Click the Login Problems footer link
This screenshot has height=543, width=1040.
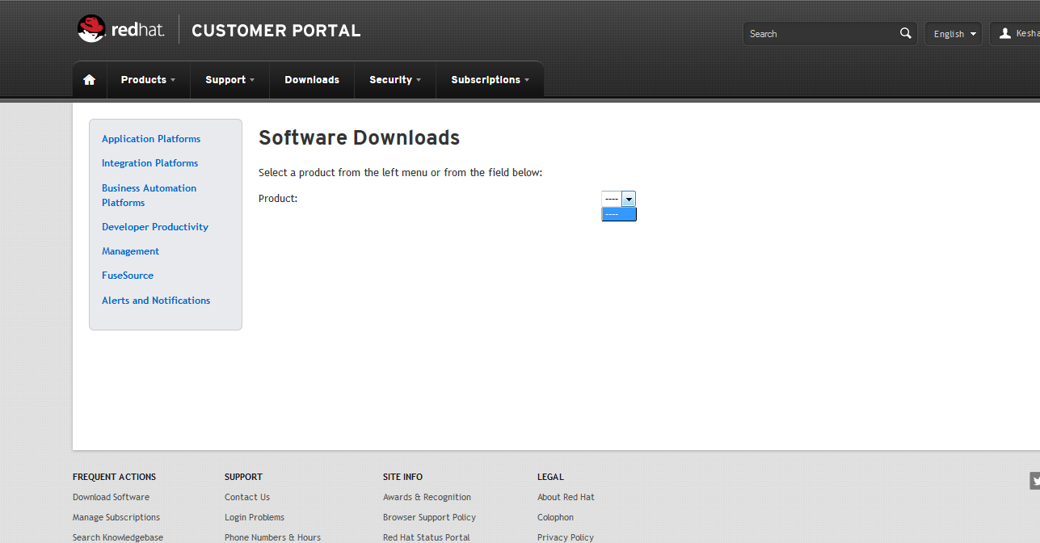[x=255, y=517]
